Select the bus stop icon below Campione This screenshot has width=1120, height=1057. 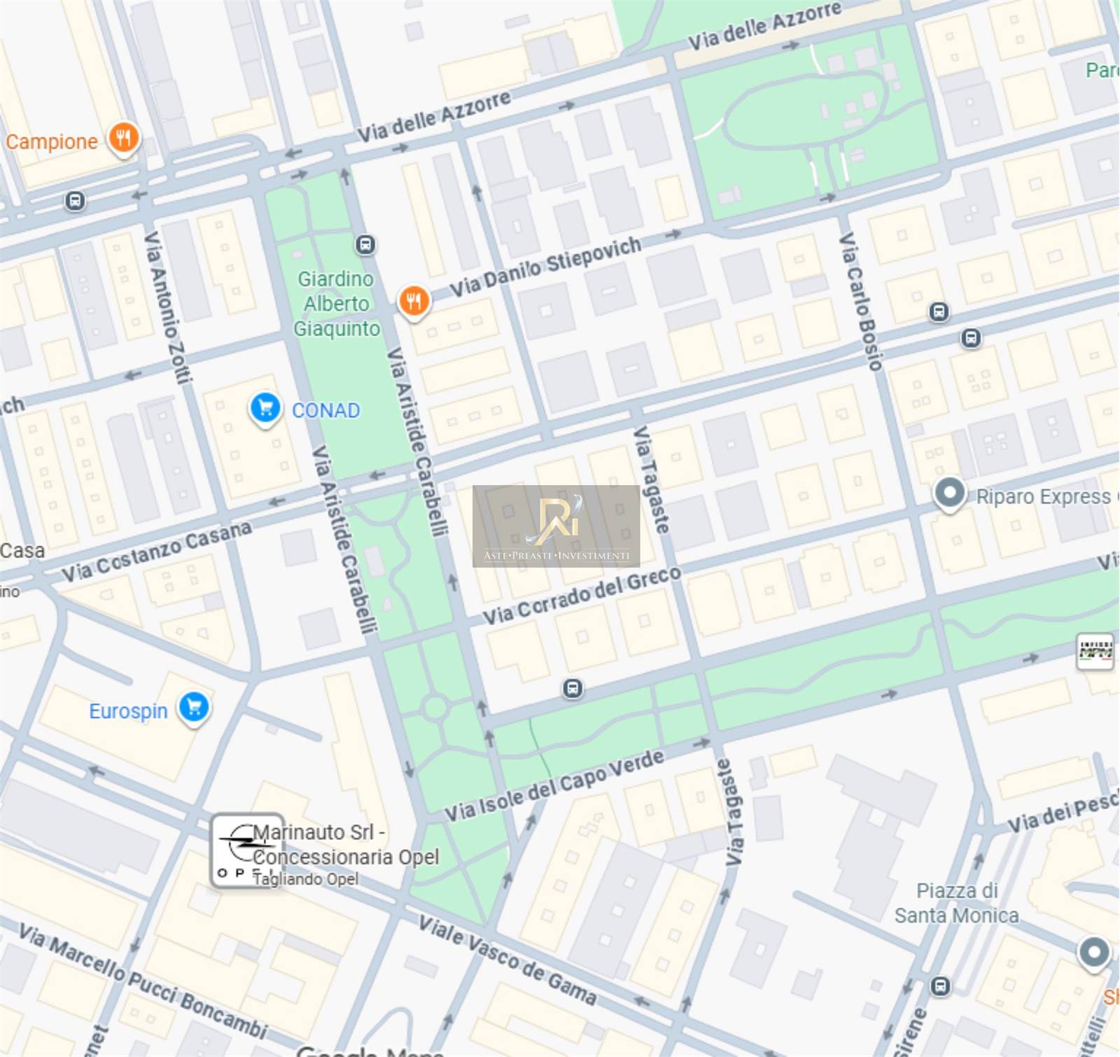(75, 201)
